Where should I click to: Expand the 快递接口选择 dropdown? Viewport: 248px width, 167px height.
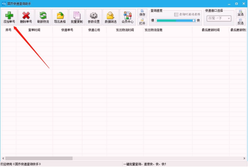click(219, 18)
